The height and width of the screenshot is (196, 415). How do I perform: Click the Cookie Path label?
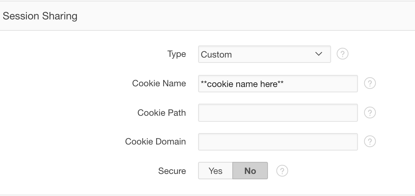click(162, 112)
